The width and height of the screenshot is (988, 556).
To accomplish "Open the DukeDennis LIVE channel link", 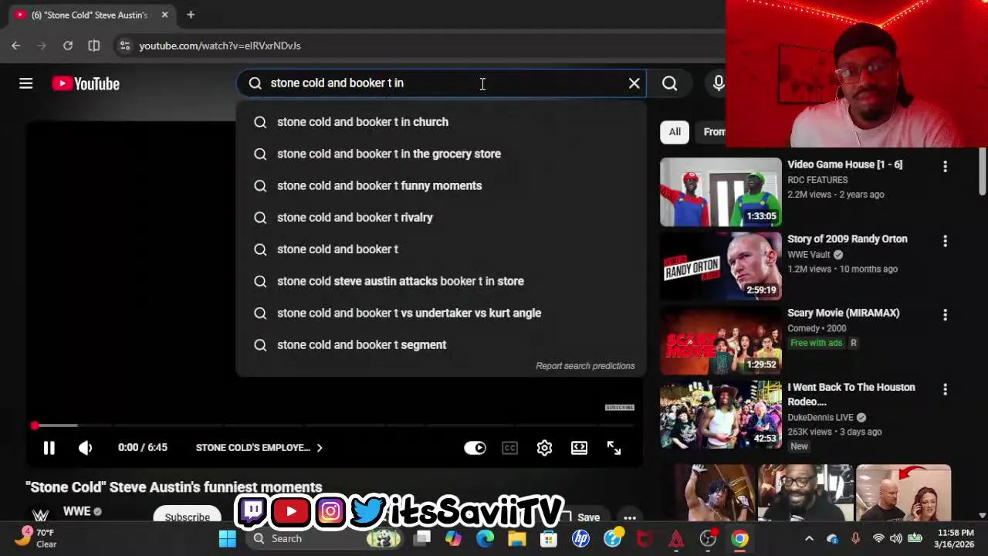I will (x=820, y=418).
